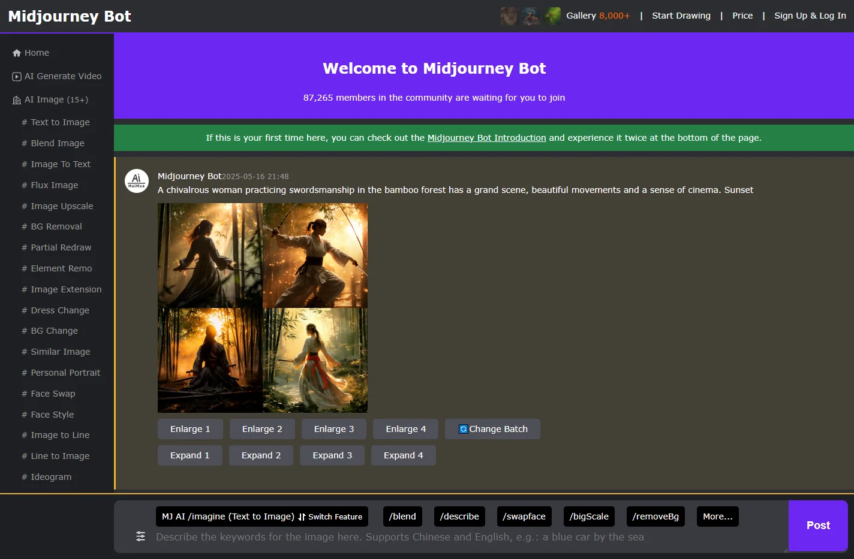
Task: Open BG Removal feature
Action: coord(52,226)
